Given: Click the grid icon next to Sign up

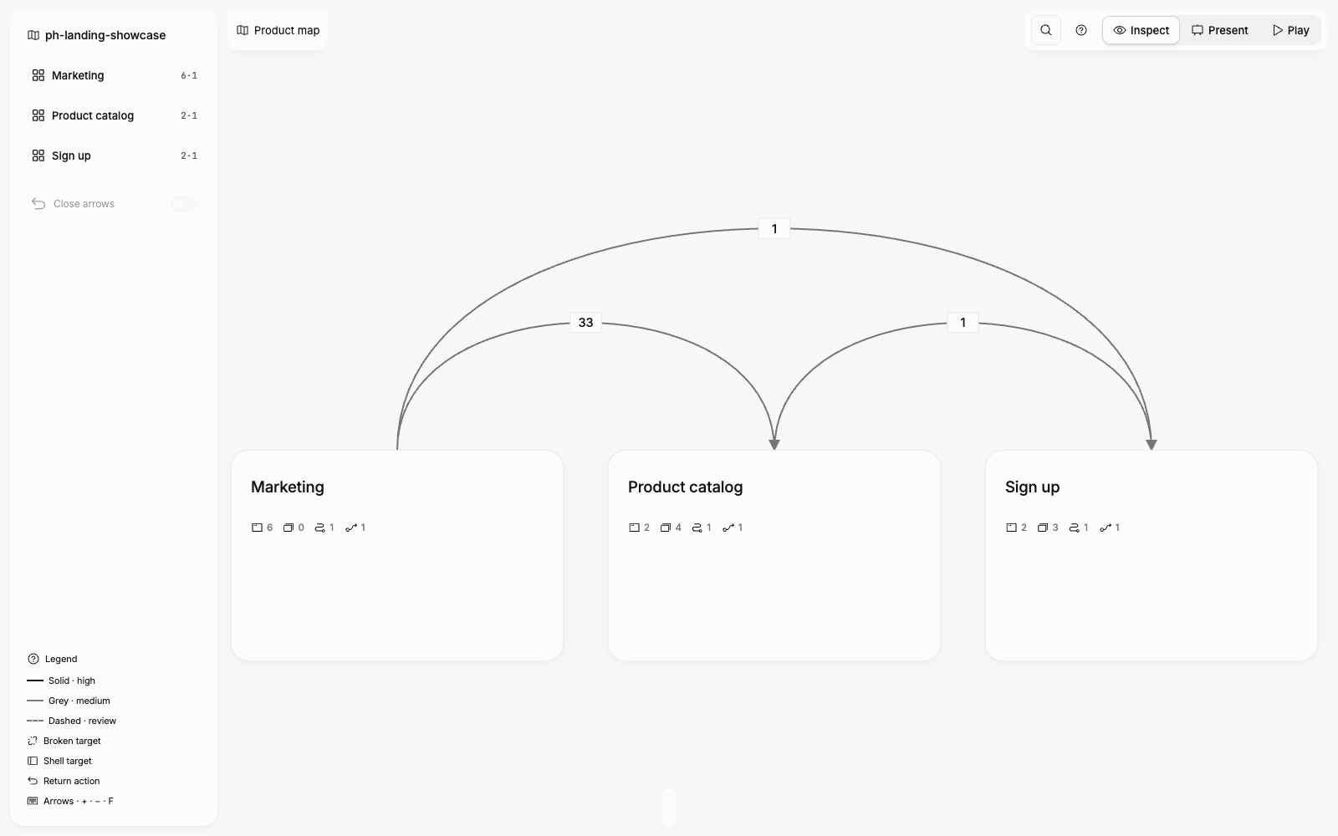Looking at the screenshot, I should (38, 155).
